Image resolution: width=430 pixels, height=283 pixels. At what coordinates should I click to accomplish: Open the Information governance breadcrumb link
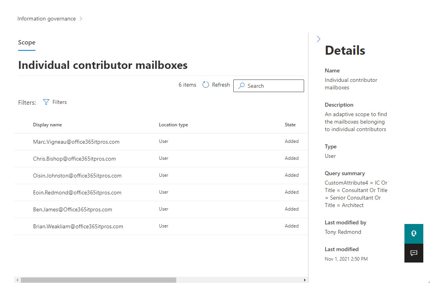(x=46, y=18)
